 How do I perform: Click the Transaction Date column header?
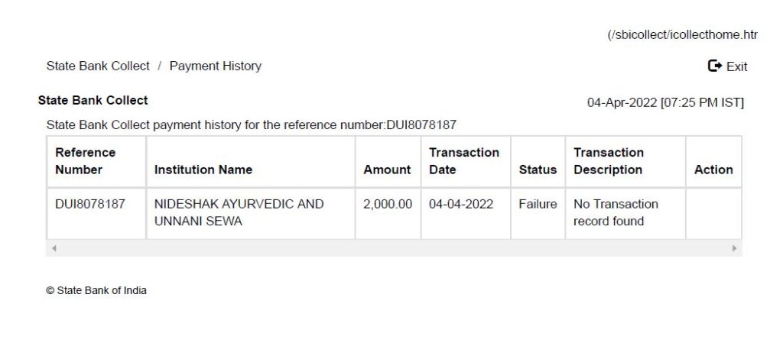(464, 161)
